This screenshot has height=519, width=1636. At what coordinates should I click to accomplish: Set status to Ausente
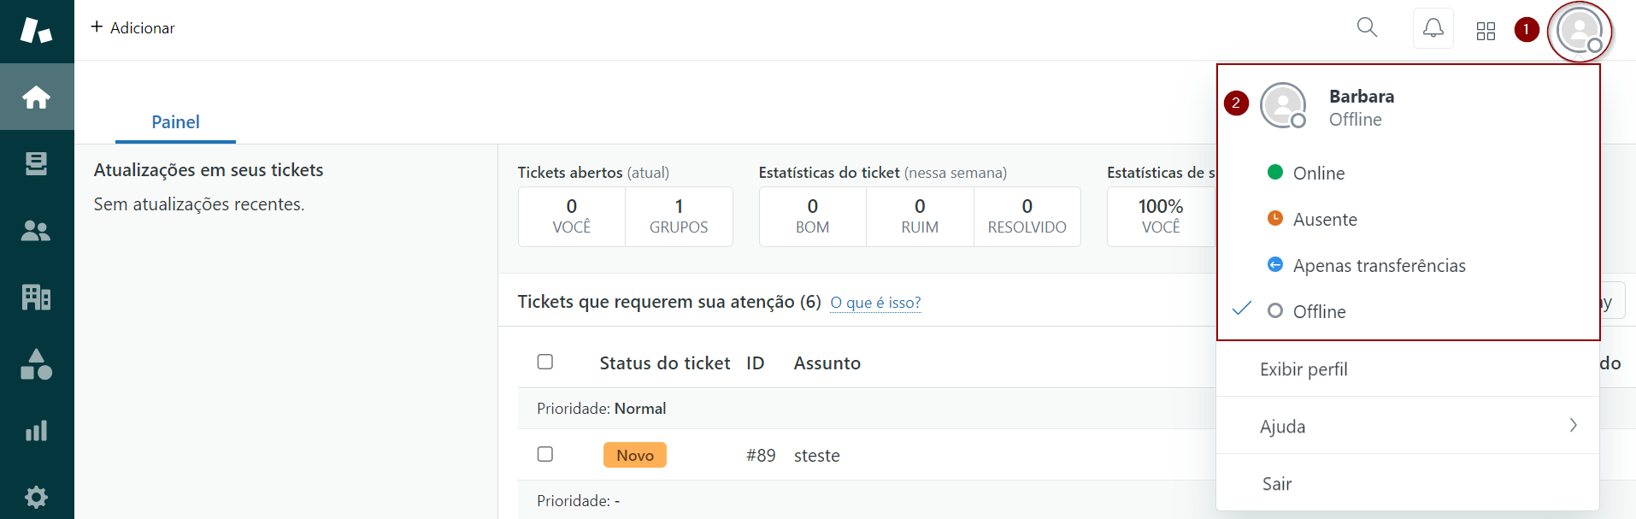1324,220
